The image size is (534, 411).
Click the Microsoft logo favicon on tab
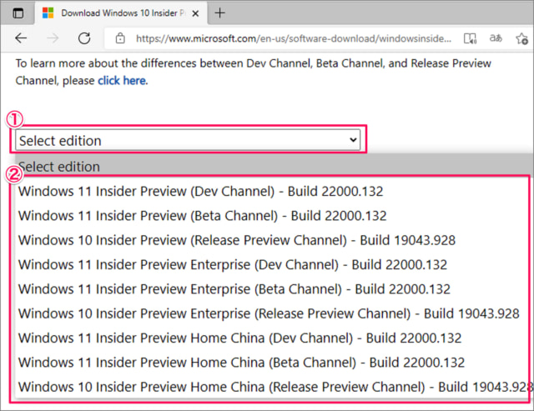pyautogui.click(x=48, y=13)
